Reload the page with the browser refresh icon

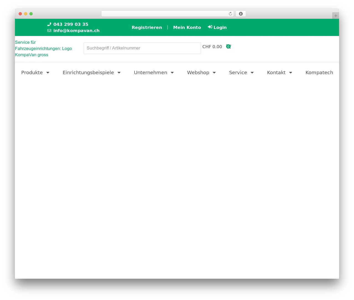[x=230, y=14]
